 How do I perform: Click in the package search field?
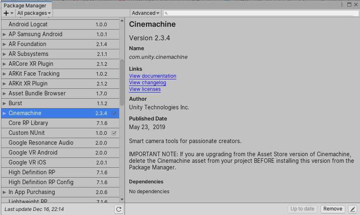pos(261,13)
